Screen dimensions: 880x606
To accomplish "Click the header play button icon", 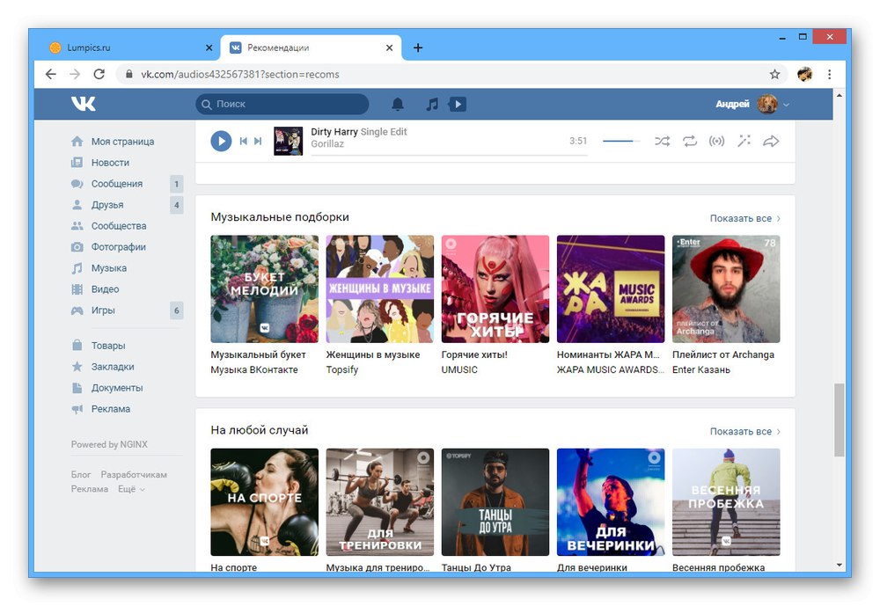I will (x=458, y=104).
